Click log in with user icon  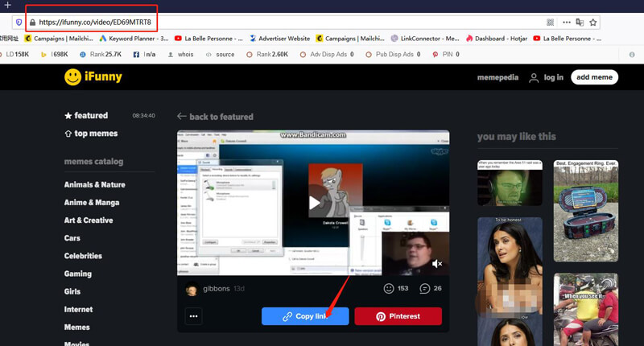[547, 77]
